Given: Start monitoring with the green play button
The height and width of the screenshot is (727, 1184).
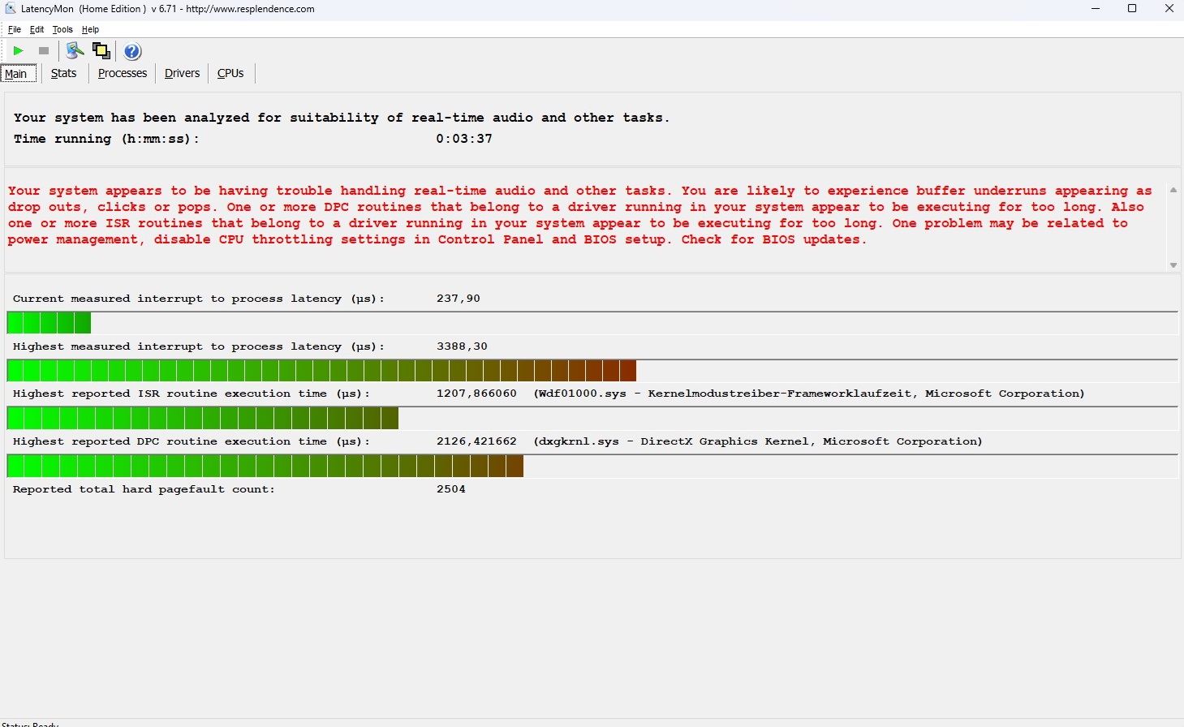Looking at the screenshot, I should [x=18, y=51].
